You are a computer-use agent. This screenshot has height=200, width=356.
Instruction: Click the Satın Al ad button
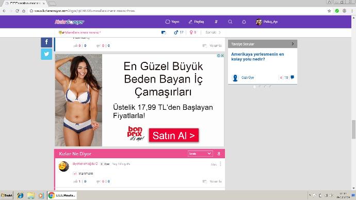pyautogui.click(x=174, y=136)
